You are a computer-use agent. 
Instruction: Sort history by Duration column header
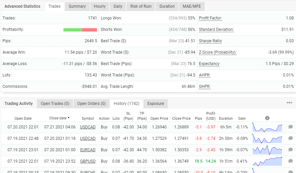click(226, 118)
